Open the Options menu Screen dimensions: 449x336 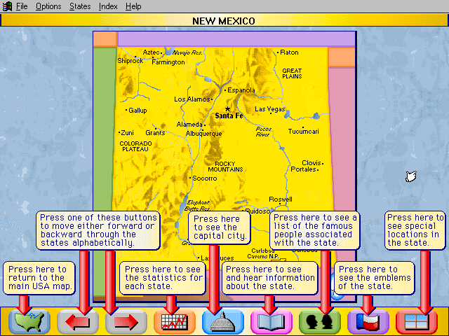[x=48, y=6]
